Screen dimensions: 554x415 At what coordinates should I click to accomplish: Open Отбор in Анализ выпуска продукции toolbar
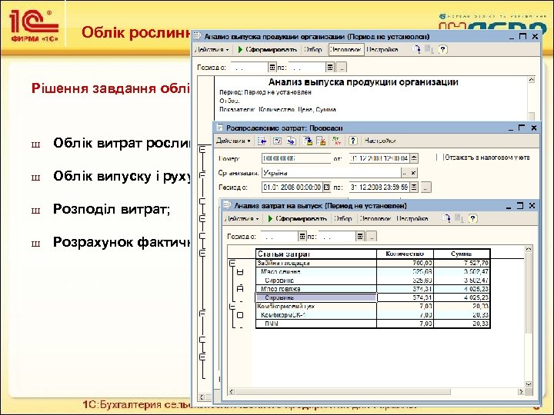pos(313,50)
